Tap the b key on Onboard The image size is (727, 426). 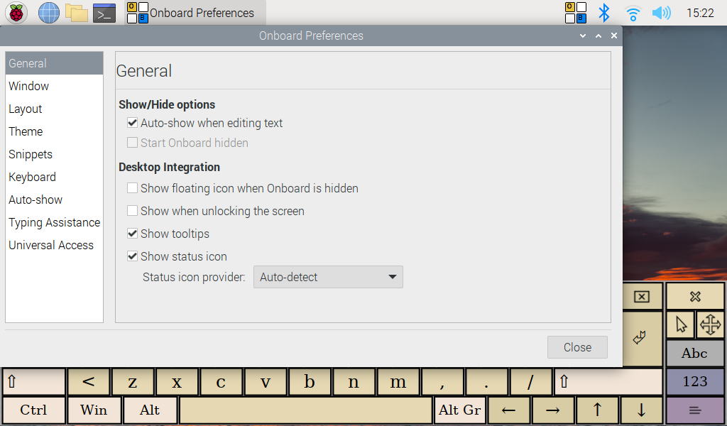click(310, 382)
